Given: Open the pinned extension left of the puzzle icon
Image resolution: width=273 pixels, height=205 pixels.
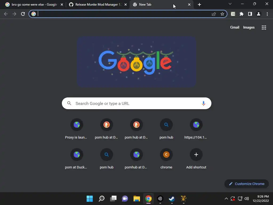Looking at the screenshot, I should coord(233,14).
